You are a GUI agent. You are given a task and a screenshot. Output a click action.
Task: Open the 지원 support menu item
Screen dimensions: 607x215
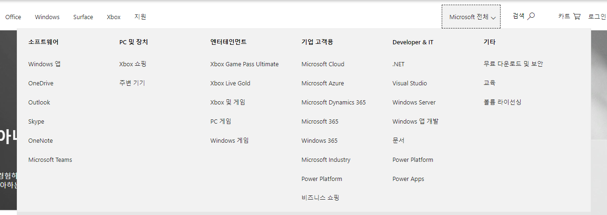point(140,17)
